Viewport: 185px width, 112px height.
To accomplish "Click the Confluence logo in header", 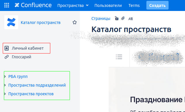I will [33, 5].
